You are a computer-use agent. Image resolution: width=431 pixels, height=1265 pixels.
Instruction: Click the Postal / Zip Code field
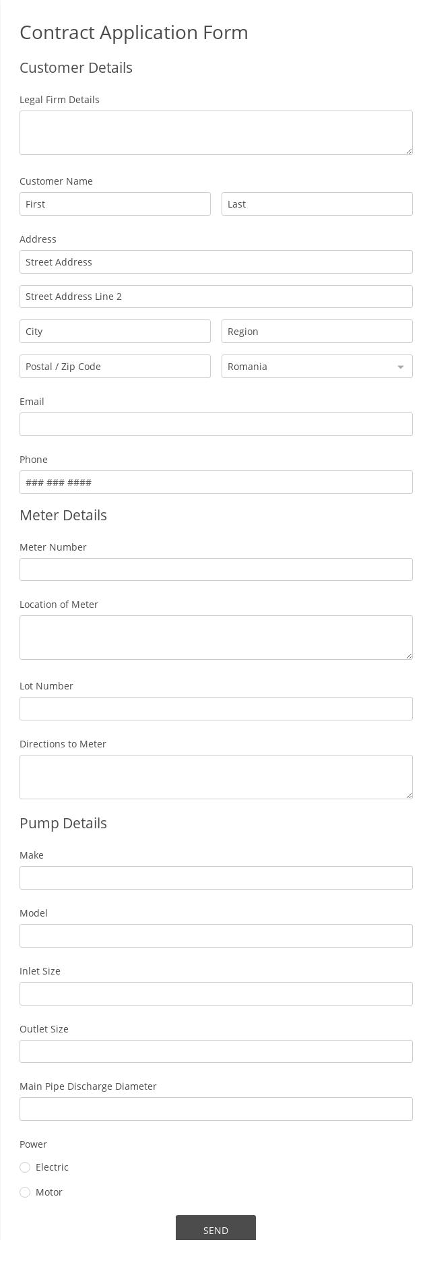coord(114,366)
